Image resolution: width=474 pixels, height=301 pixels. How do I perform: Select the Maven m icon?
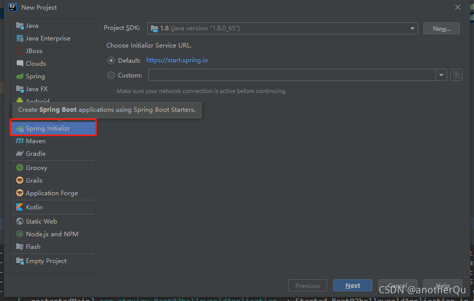point(20,141)
